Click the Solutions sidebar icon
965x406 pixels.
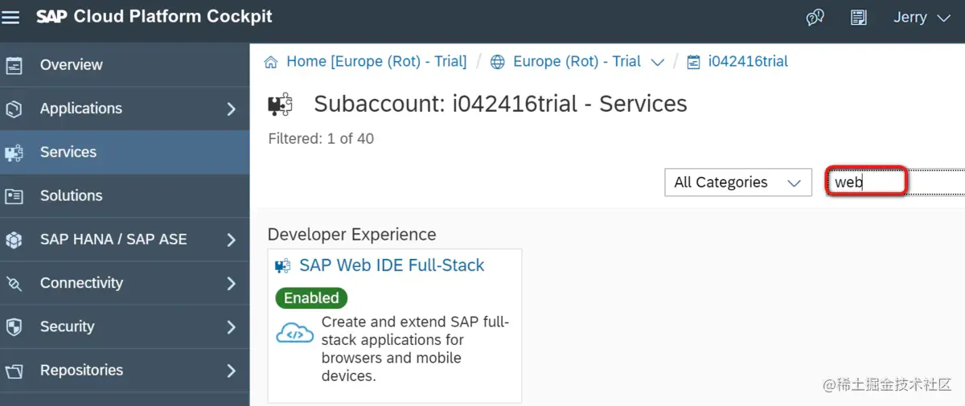coord(14,195)
